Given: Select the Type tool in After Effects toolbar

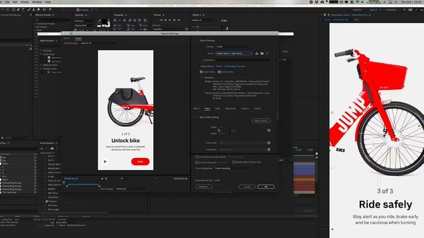Looking at the screenshot, I should pos(23,10).
